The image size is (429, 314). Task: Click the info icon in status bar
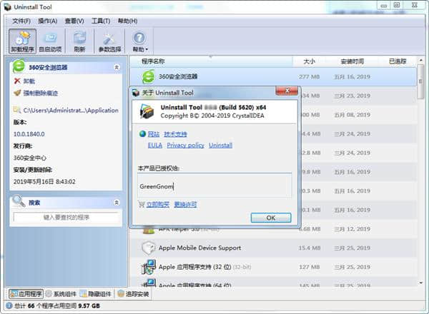click(x=9, y=305)
